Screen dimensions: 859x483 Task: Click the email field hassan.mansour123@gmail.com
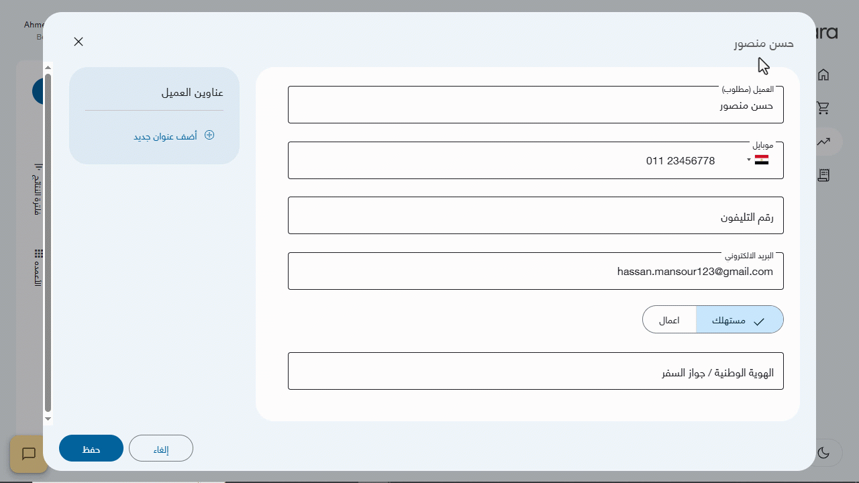pyautogui.click(x=536, y=271)
